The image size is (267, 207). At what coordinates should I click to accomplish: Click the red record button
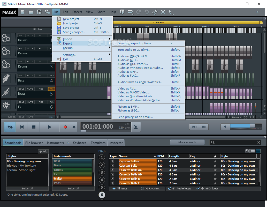pos(65,127)
